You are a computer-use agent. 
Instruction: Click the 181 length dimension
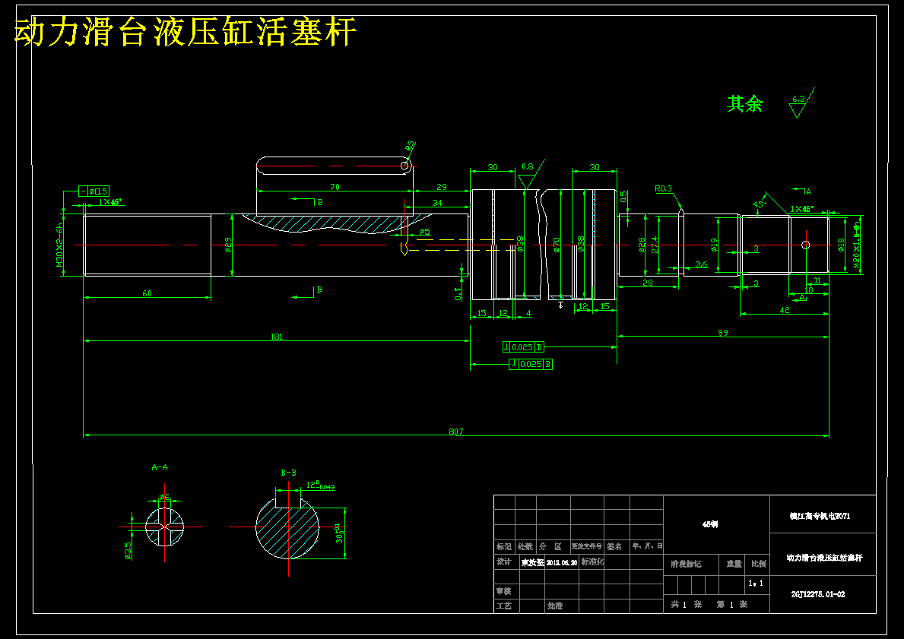point(277,337)
